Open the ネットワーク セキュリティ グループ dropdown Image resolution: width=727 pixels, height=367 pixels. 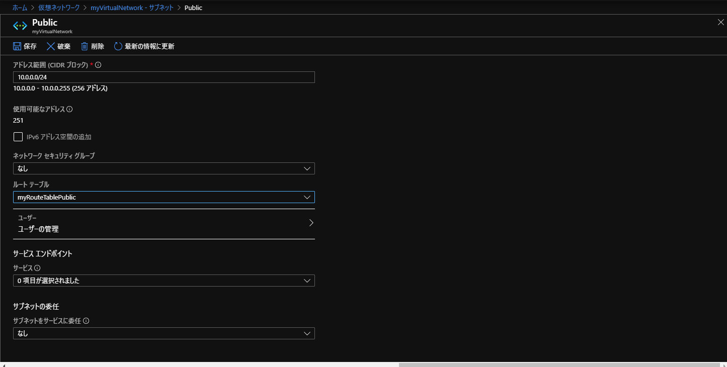[164, 168]
